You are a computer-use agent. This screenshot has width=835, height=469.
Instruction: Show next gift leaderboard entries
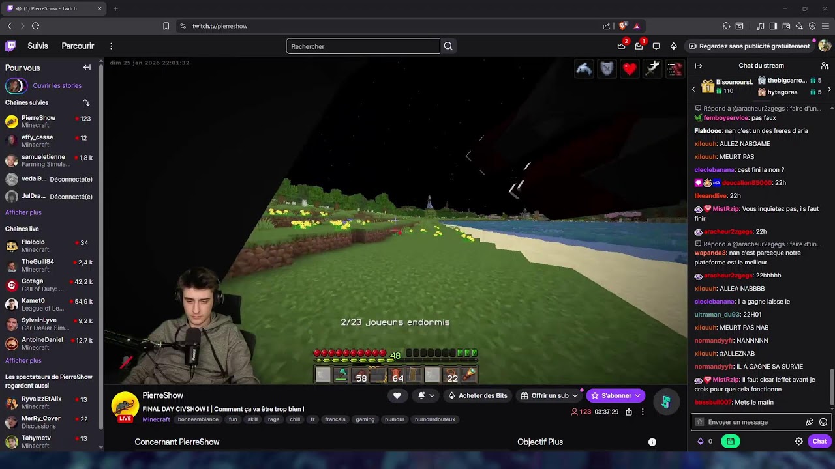(x=829, y=89)
